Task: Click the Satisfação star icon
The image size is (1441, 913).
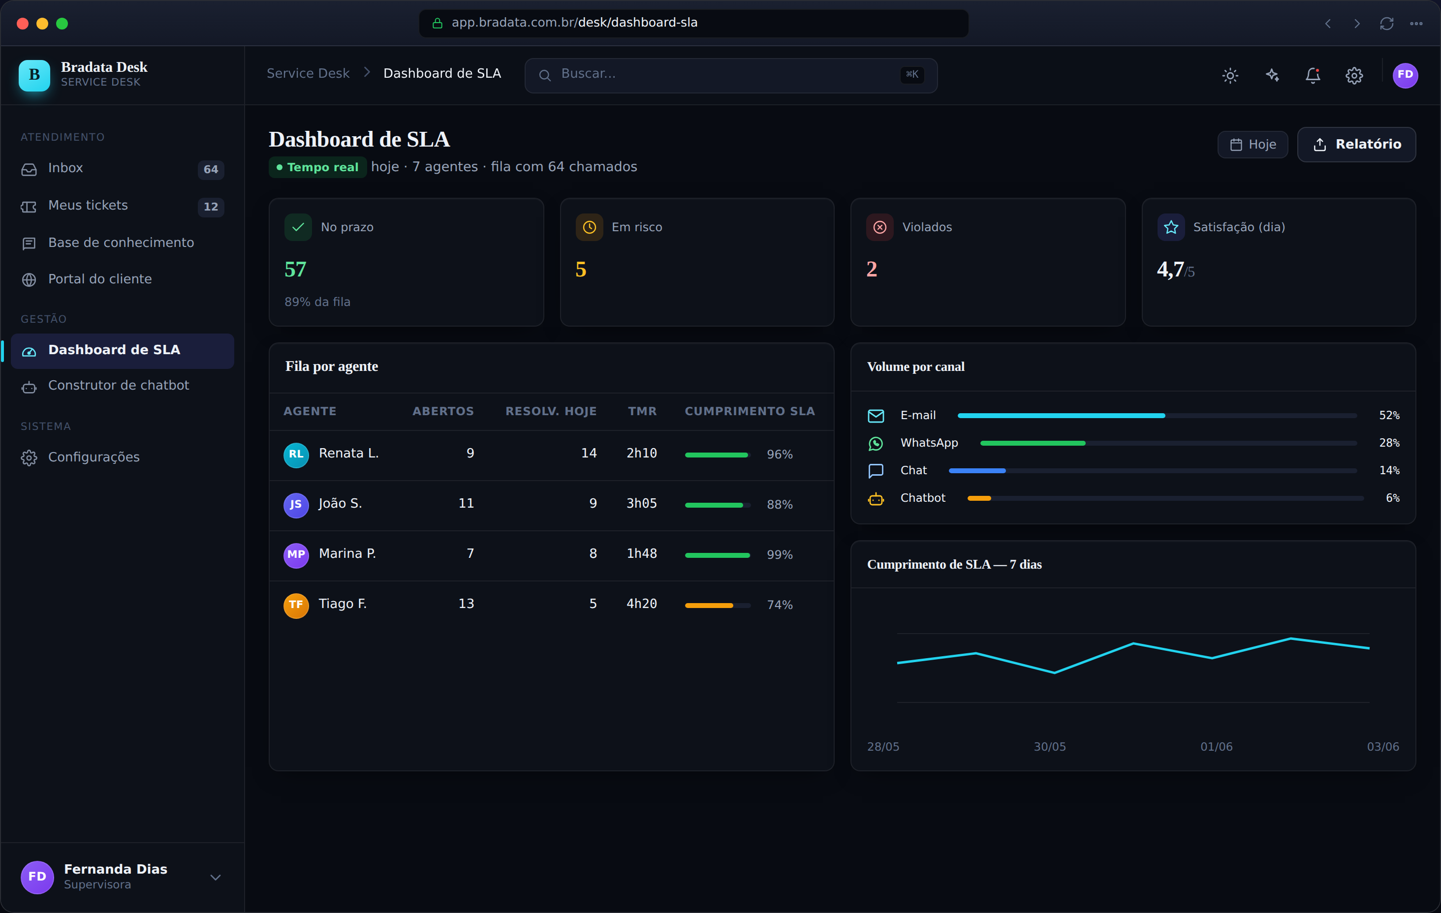Action: click(x=1171, y=227)
